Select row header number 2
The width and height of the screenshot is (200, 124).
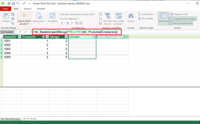(x=2, y=45)
